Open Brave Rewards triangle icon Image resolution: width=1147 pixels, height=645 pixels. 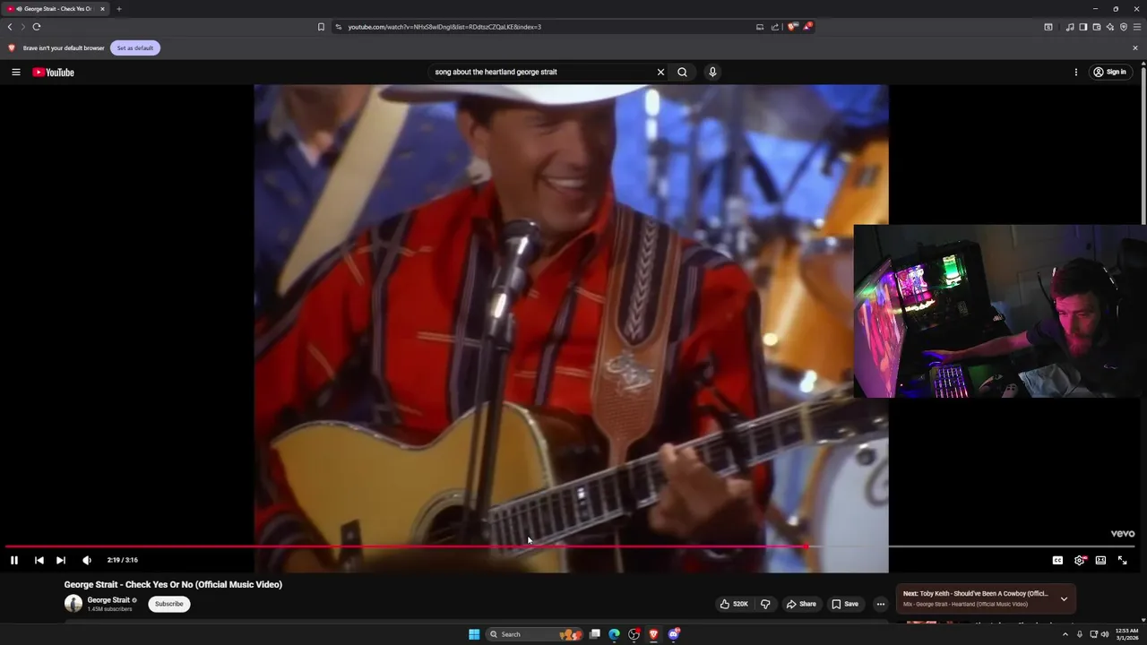[x=807, y=27]
